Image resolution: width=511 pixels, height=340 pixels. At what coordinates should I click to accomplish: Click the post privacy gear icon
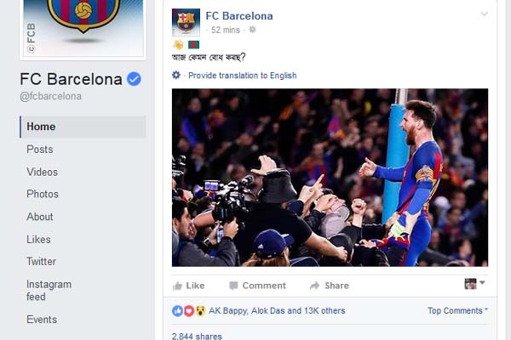click(x=252, y=30)
